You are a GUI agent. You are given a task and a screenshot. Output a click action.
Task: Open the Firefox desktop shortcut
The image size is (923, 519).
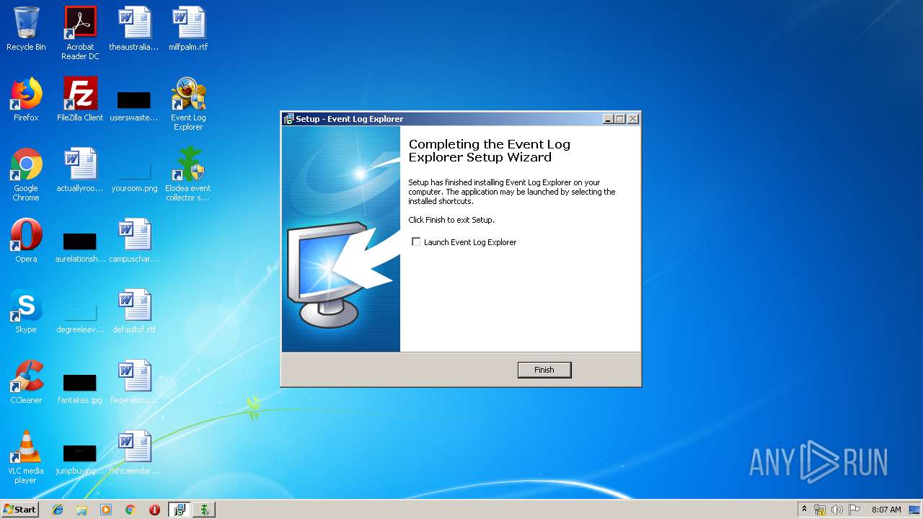26,99
